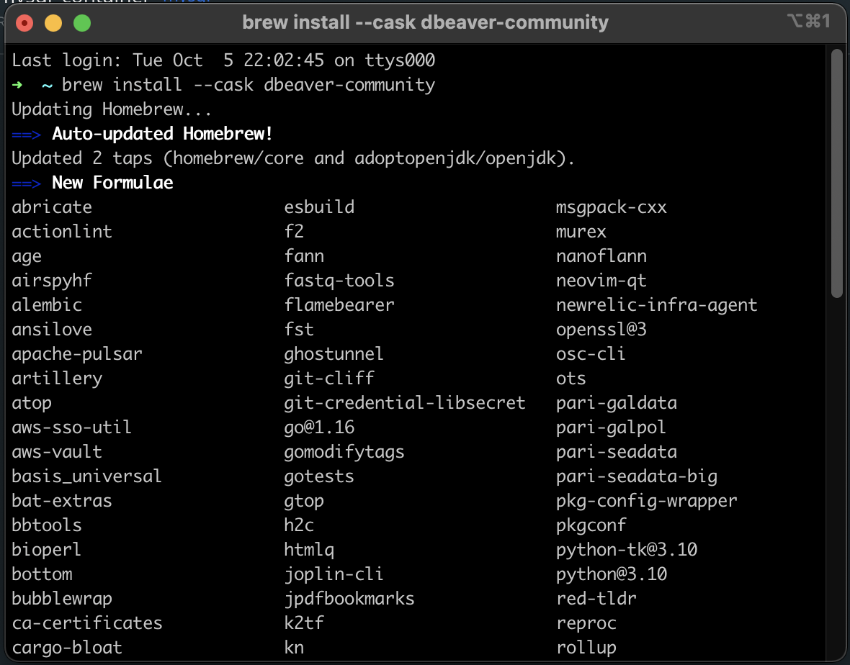This screenshot has width=850, height=665.
Task: Click 'gomodifytags' formula
Action: [x=344, y=452]
